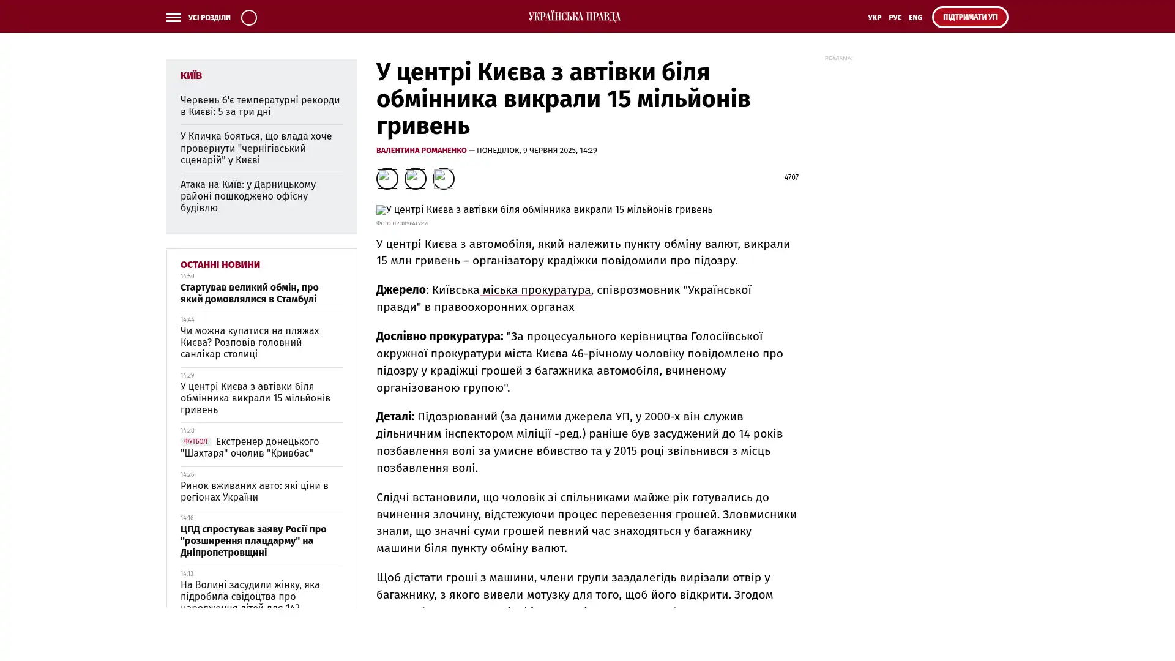Click the Українська правда logo

point(574,17)
